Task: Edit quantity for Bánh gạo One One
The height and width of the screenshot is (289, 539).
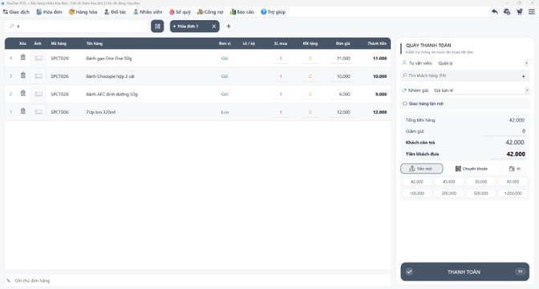Action: pyautogui.click(x=281, y=58)
